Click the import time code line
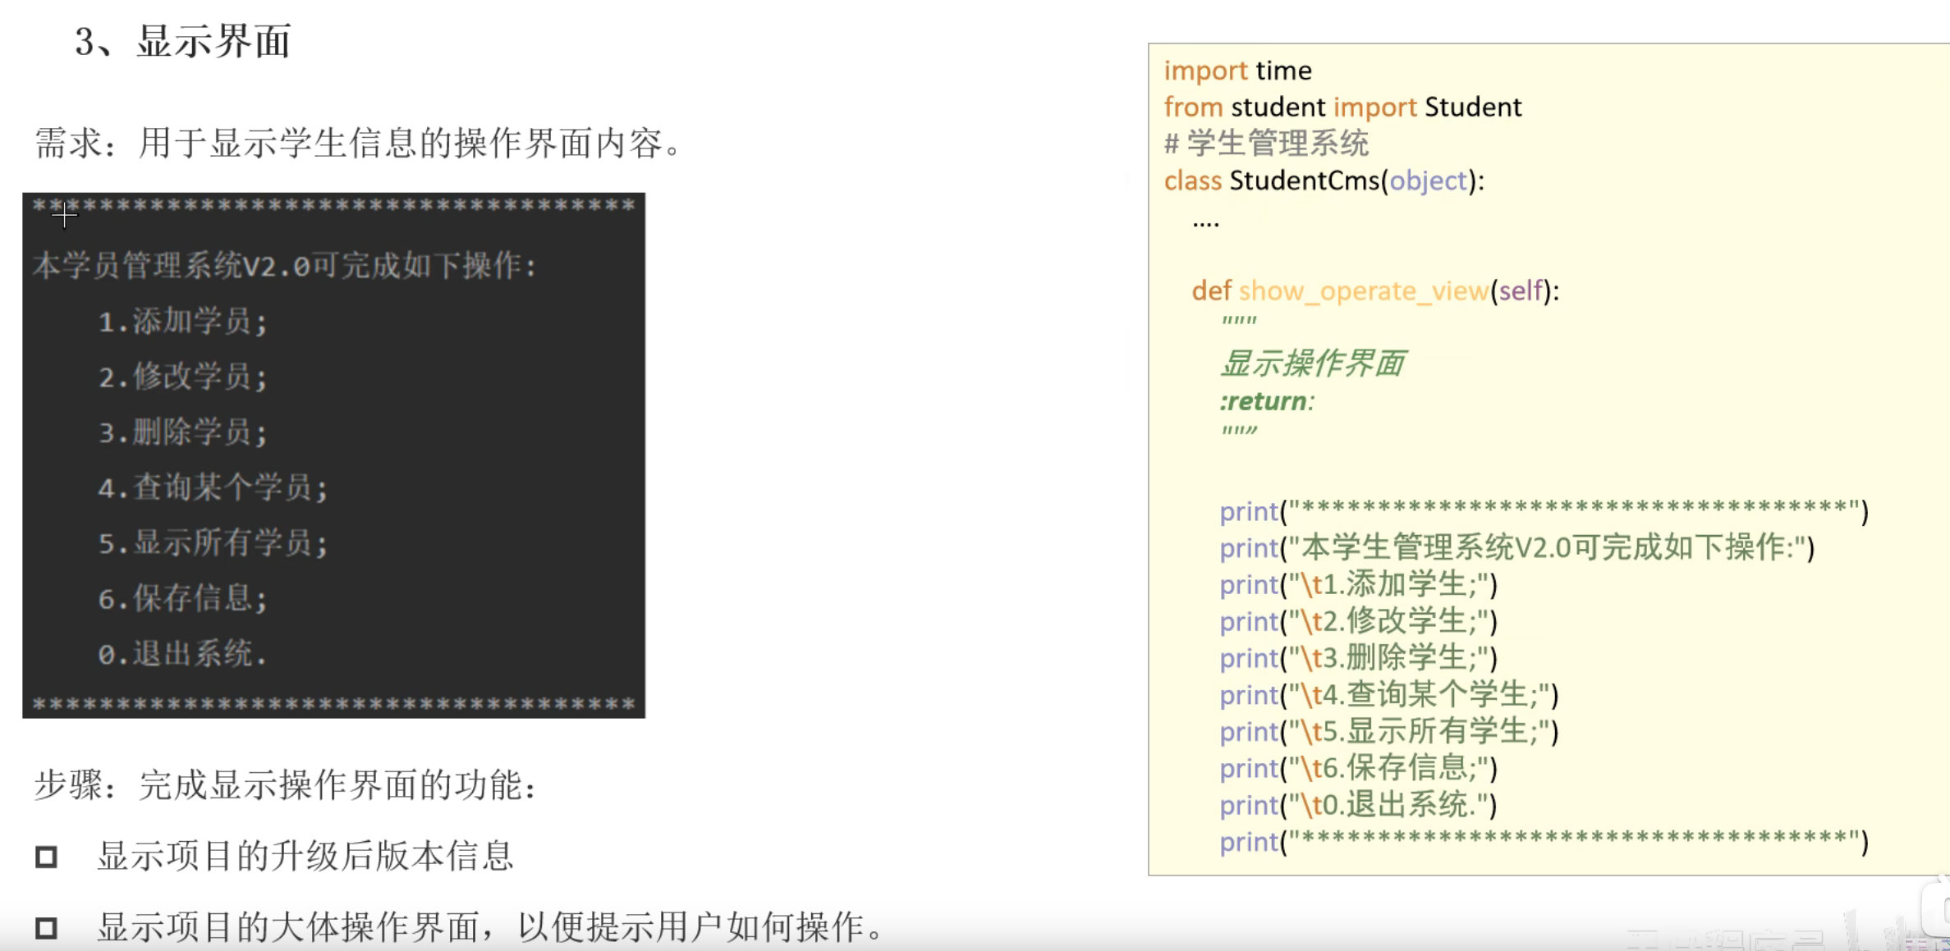Image resolution: width=1950 pixels, height=951 pixels. click(x=1237, y=71)
